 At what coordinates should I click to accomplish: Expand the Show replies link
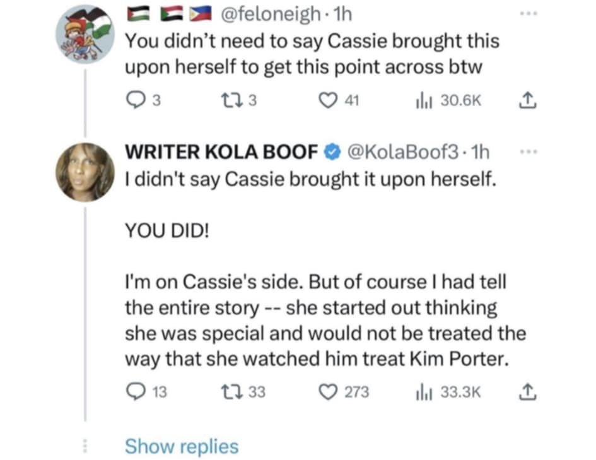pos(182,446)
